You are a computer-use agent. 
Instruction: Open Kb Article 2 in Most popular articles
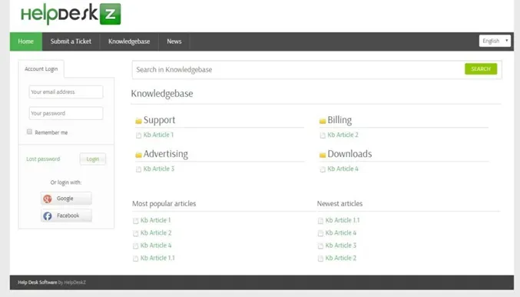pos(156,233)
